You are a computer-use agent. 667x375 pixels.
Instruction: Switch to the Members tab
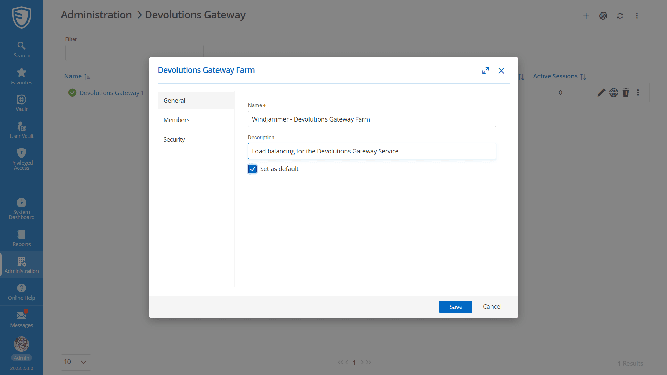pos(176,120)
